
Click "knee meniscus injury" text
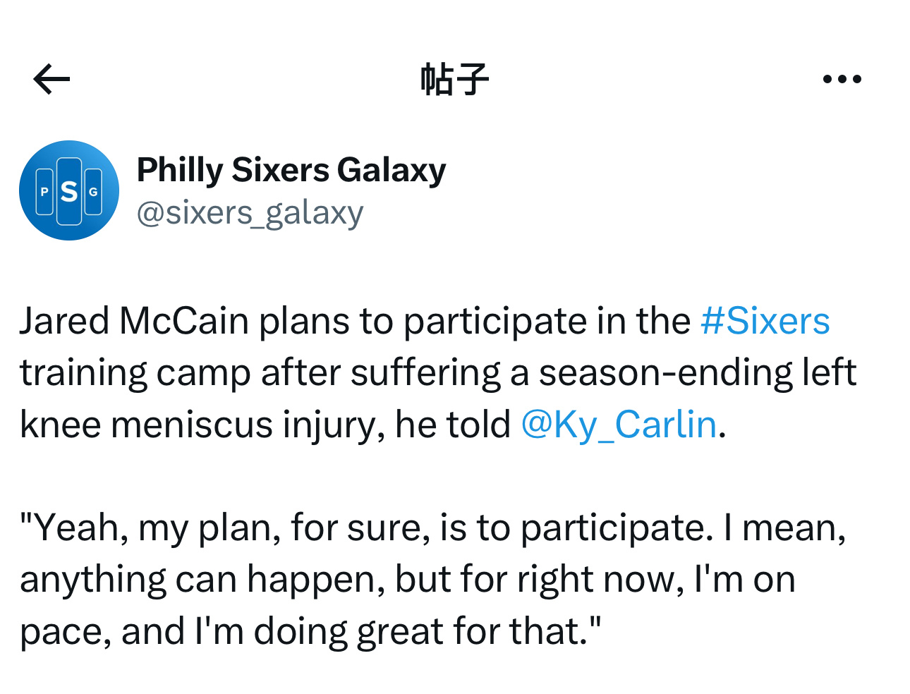click(197, 425)
